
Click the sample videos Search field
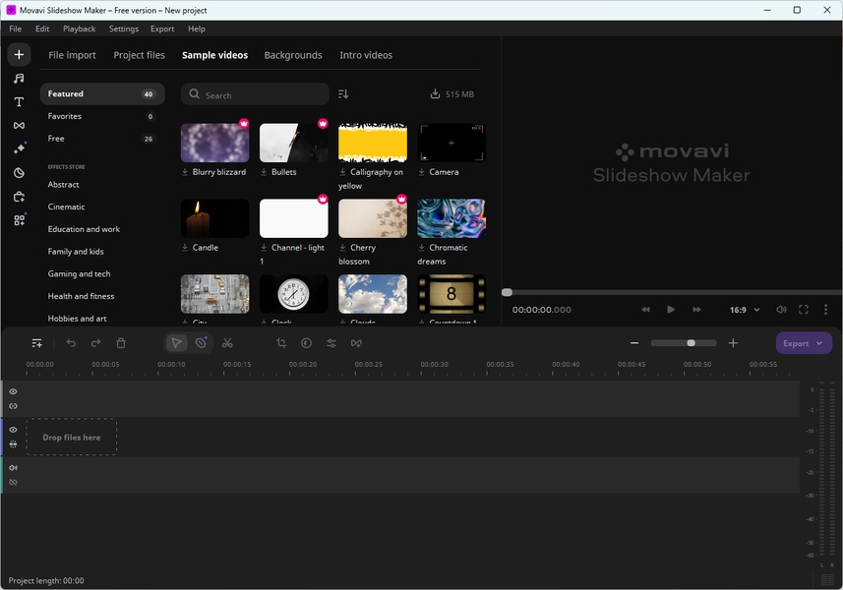(x=255, y=94)
